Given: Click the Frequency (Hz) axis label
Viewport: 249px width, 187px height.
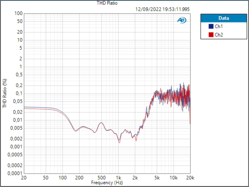Looking at the screenshot, I should tap(107, 183).
